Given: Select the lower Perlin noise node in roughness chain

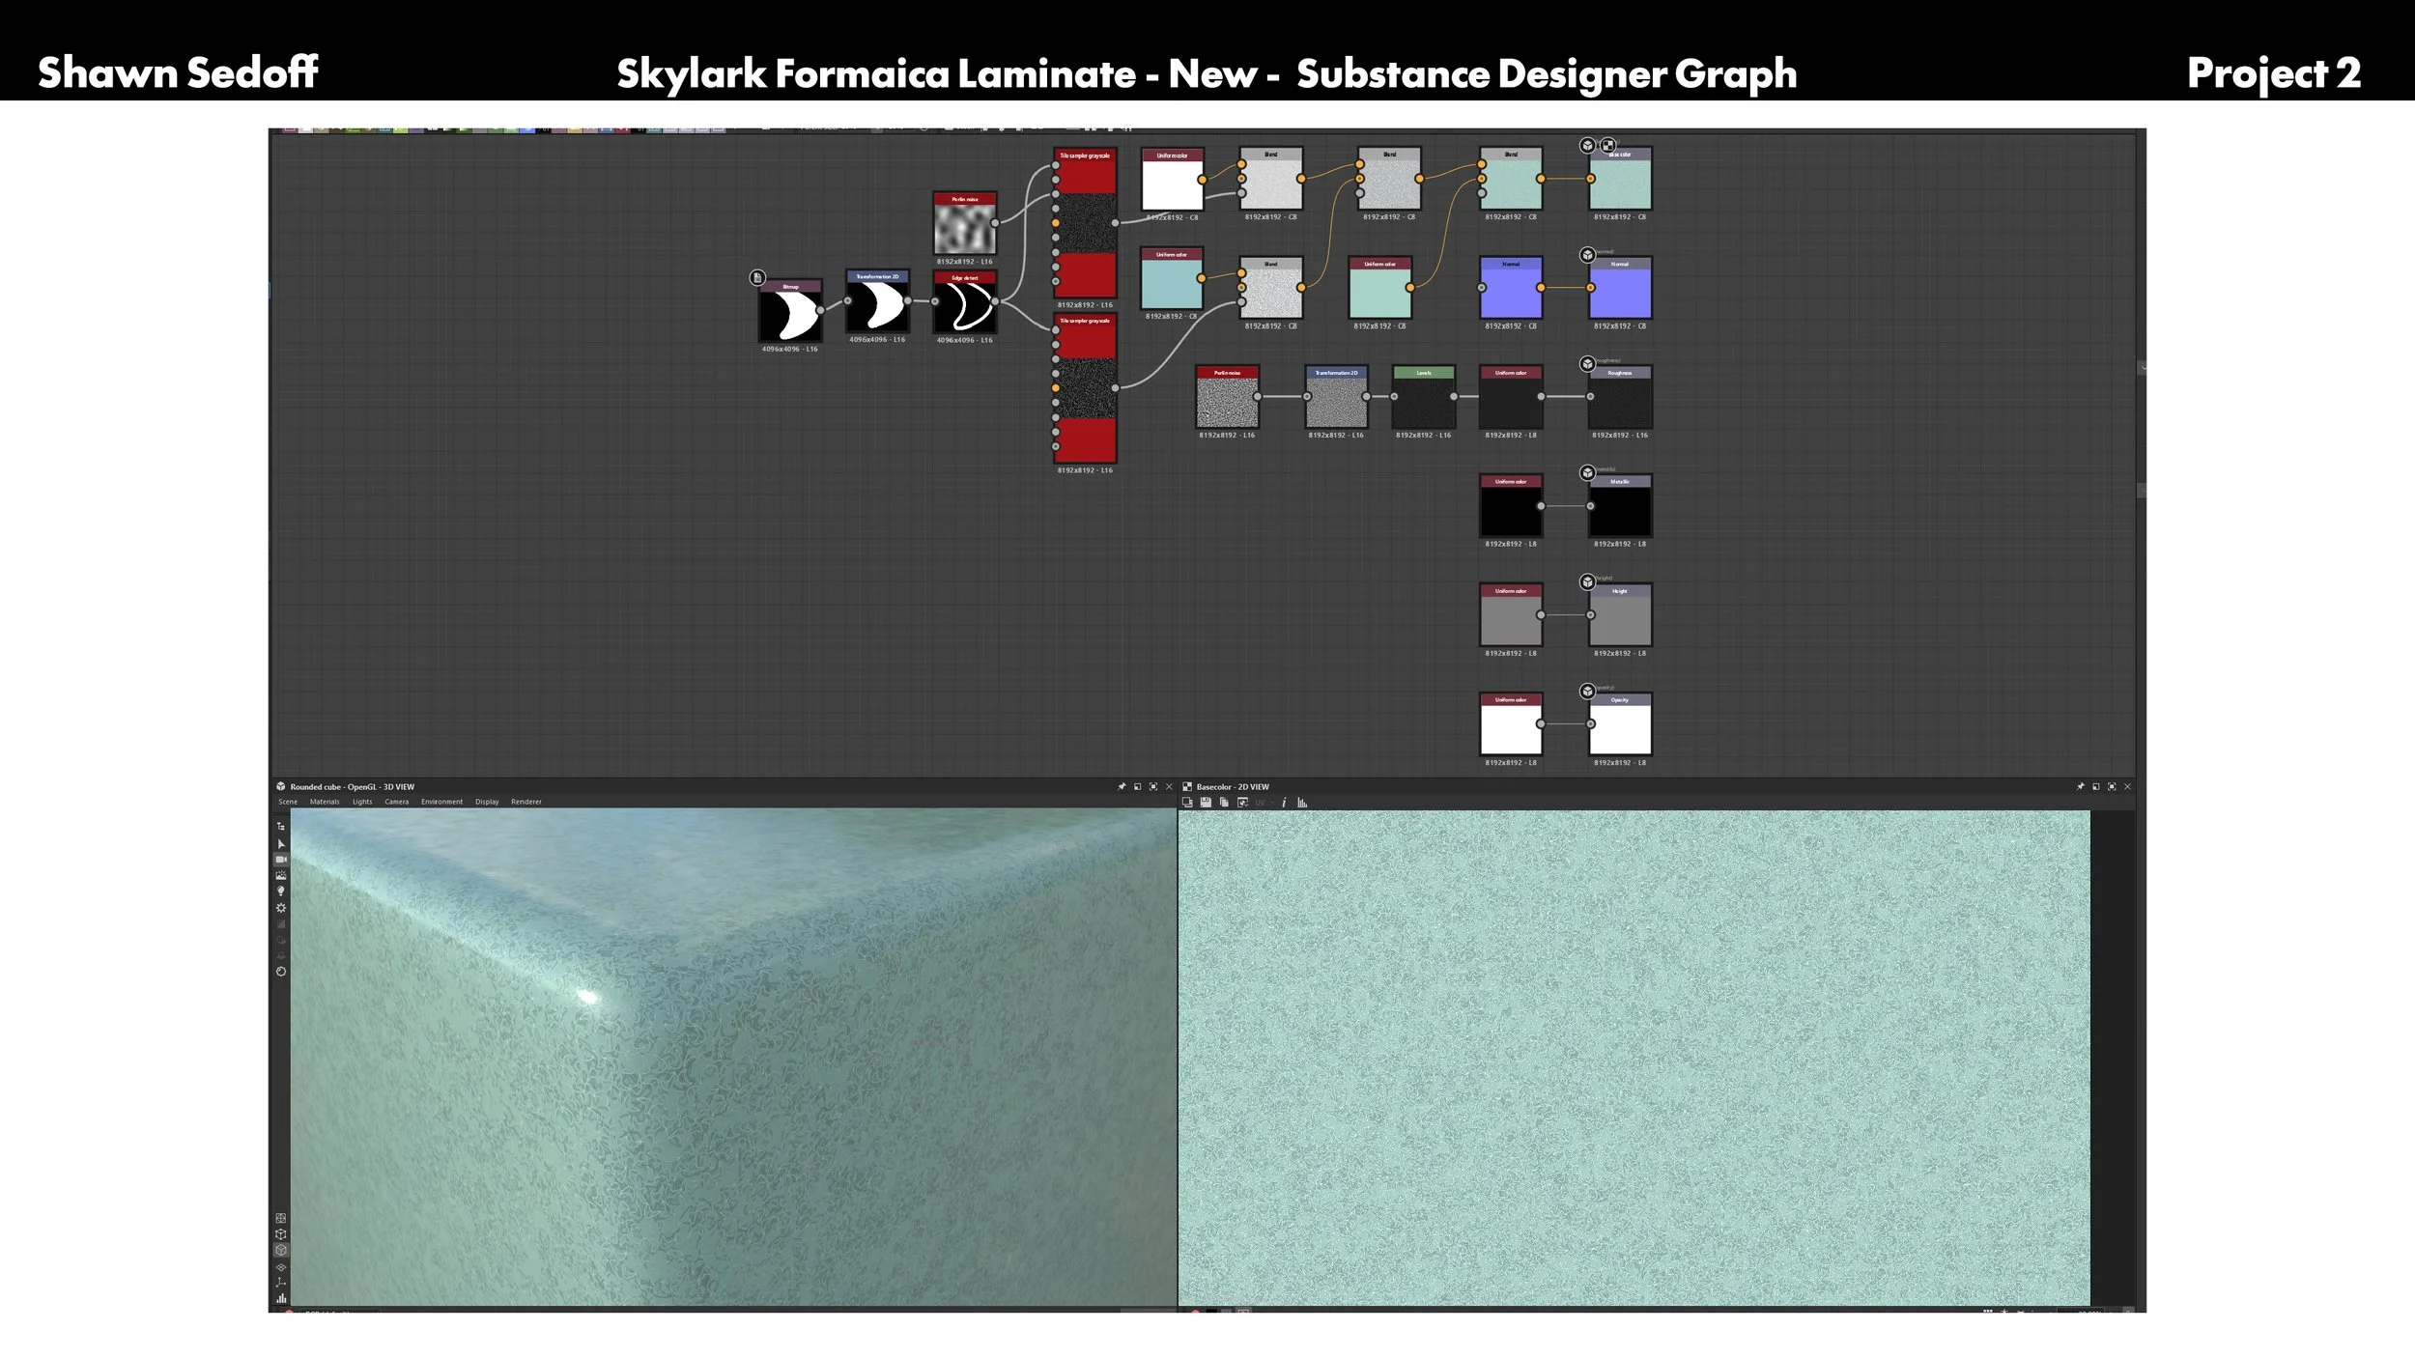Looking at the screenshot, I should [1227, 397].
